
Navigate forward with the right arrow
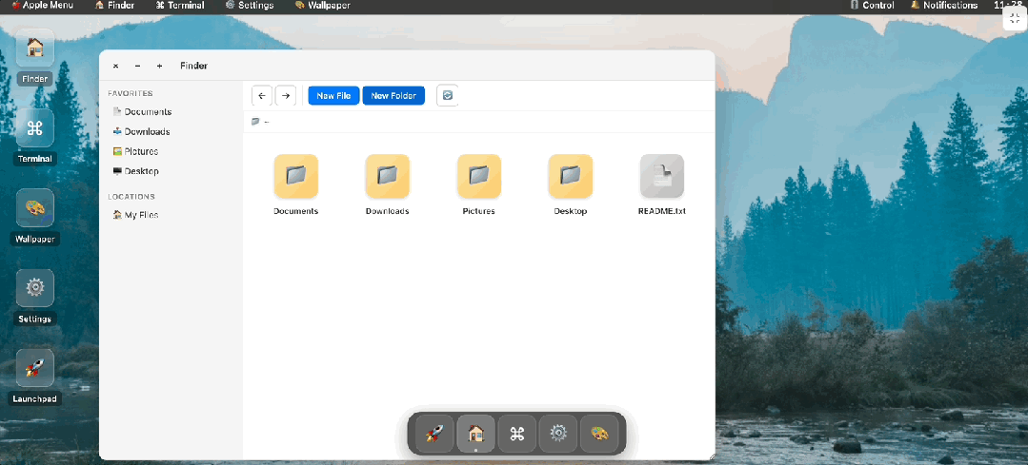click(286, 95)
